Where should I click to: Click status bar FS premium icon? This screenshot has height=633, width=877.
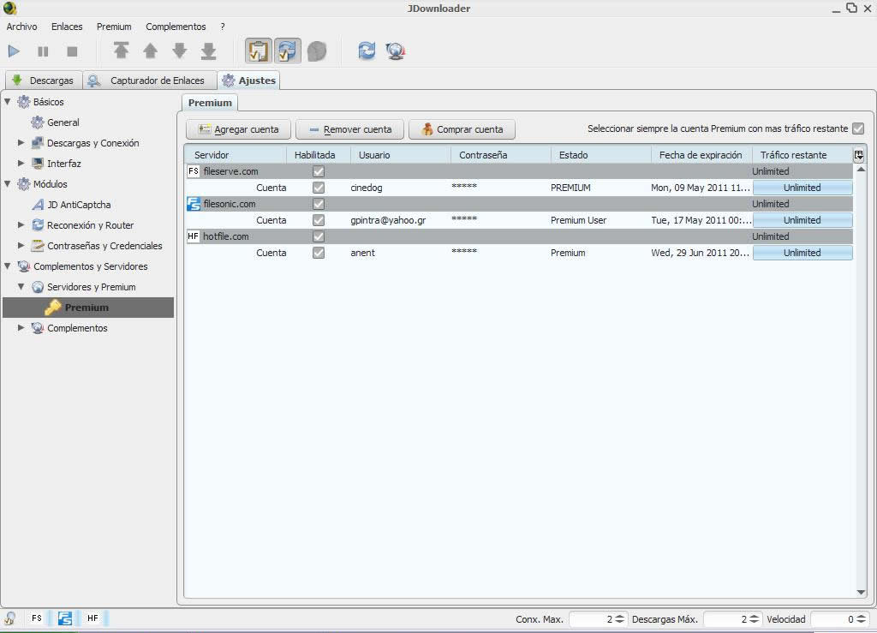[x=36, y=618]
